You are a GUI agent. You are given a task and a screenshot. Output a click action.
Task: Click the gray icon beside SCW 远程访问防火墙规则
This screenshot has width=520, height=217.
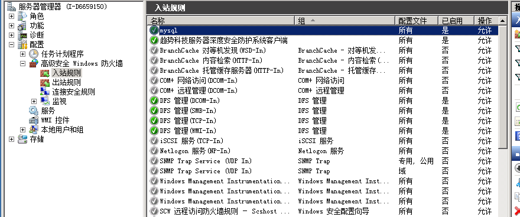(x=154, y=211)
